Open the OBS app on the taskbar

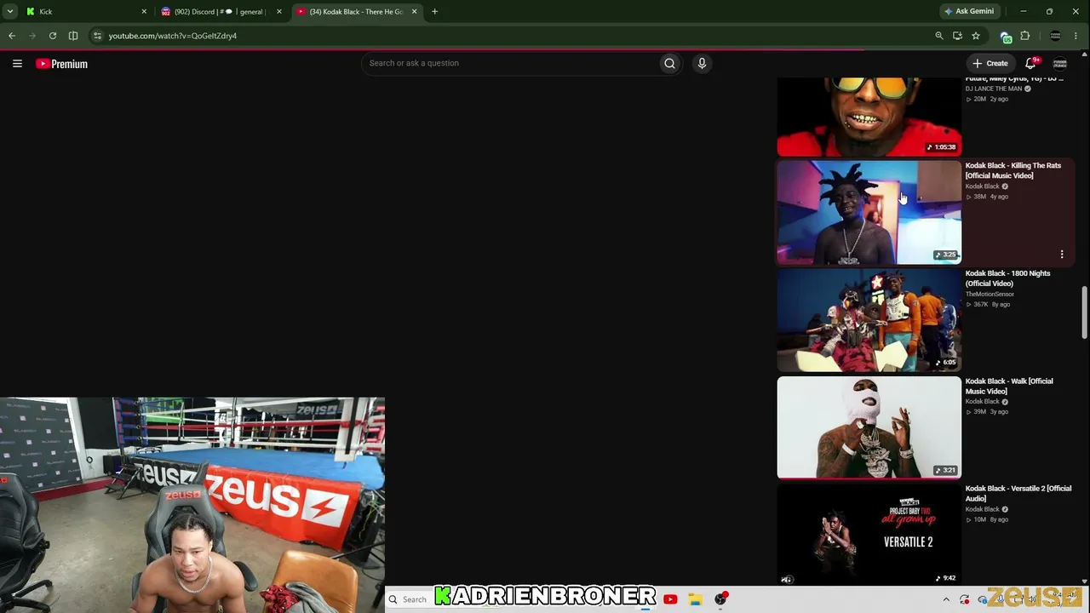pos(720,599)
